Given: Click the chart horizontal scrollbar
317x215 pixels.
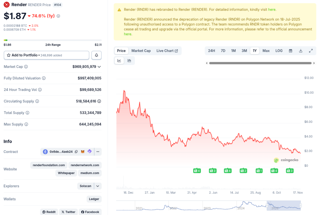Looking at the screenshot, I should pos(259,63).
